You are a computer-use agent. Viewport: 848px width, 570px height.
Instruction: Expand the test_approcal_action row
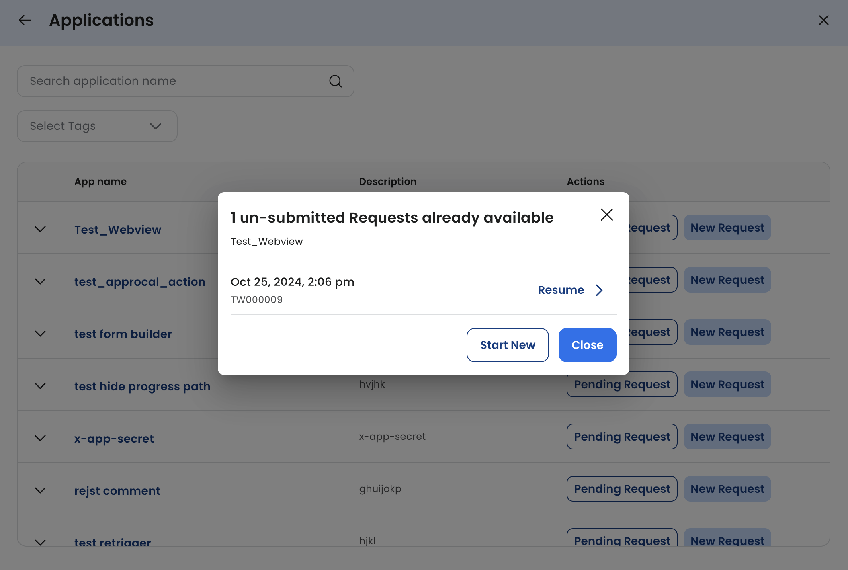pyautogui.click(x=40, y=281)
